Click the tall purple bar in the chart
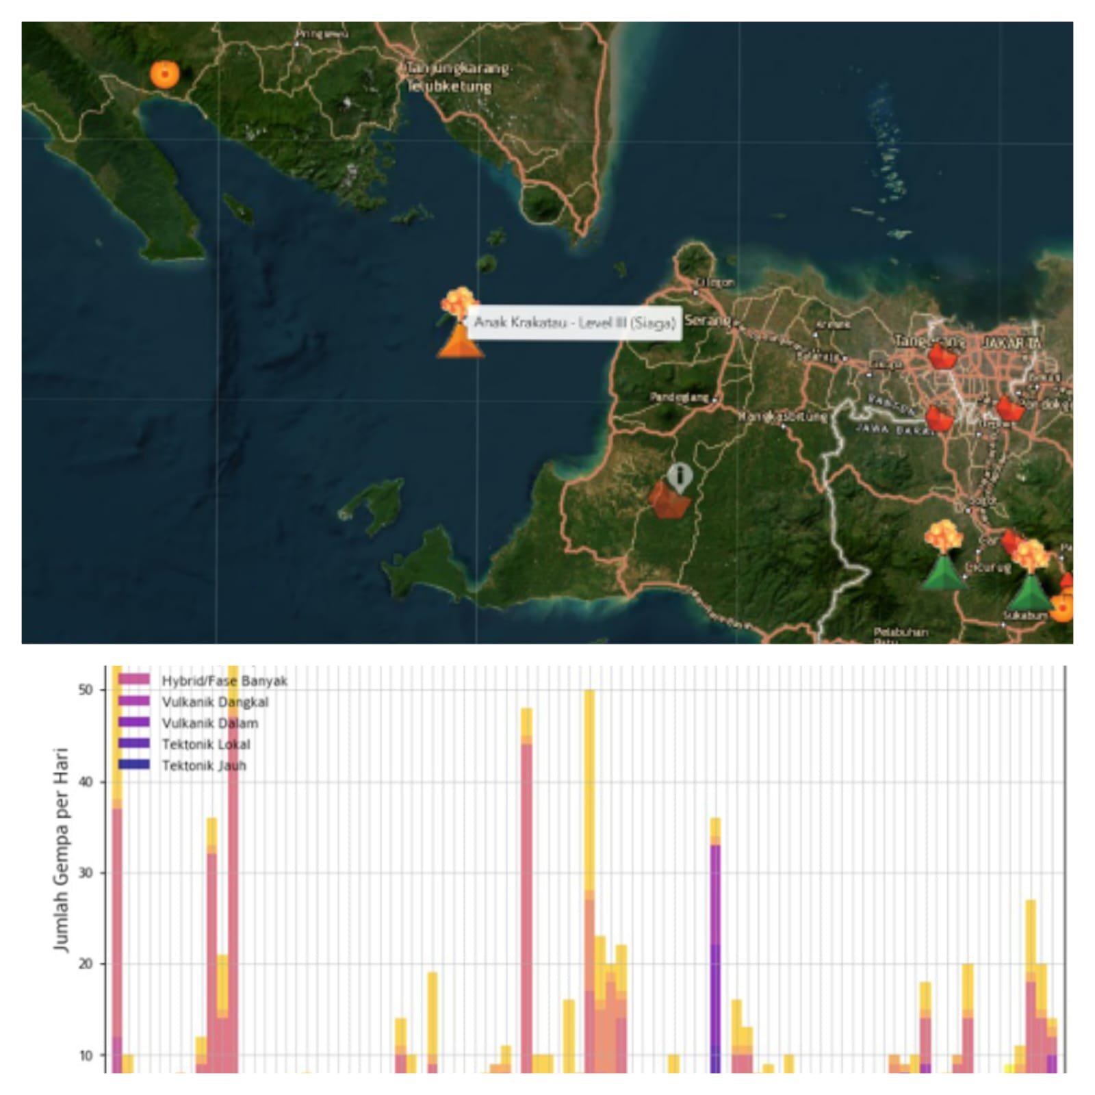The height and width of the screenshot is (1095, 1095). pos(715,959)
